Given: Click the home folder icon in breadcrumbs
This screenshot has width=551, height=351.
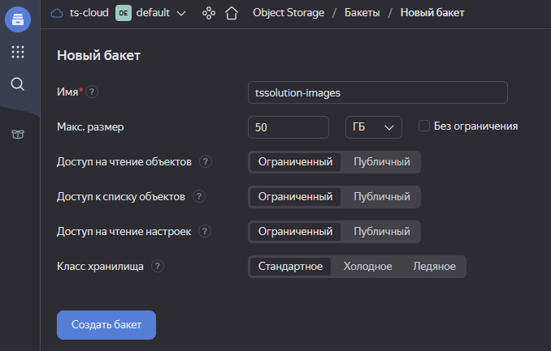Looking at the screenshot, I should coord(232,13).
